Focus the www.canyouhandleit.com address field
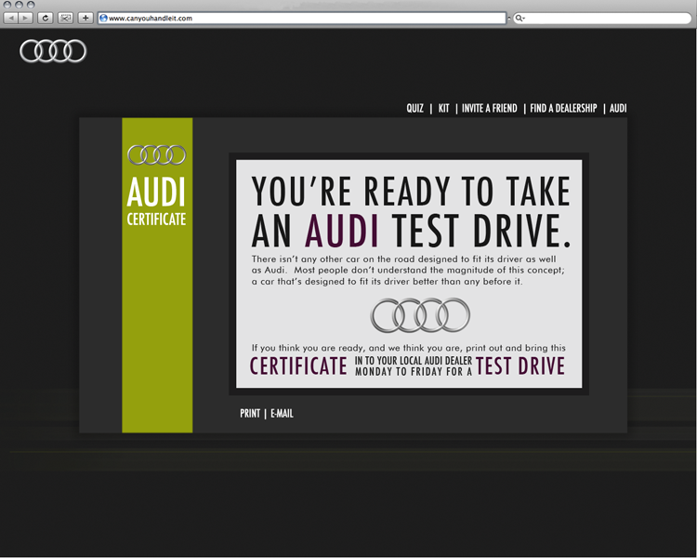The height and width of the screenshot is (558, 697). click(x=302, y=19)
